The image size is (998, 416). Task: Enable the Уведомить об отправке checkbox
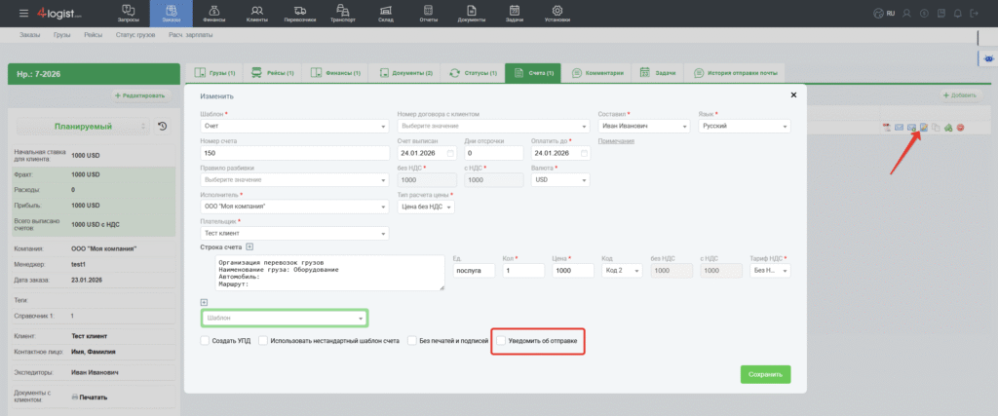coord(502,342)
